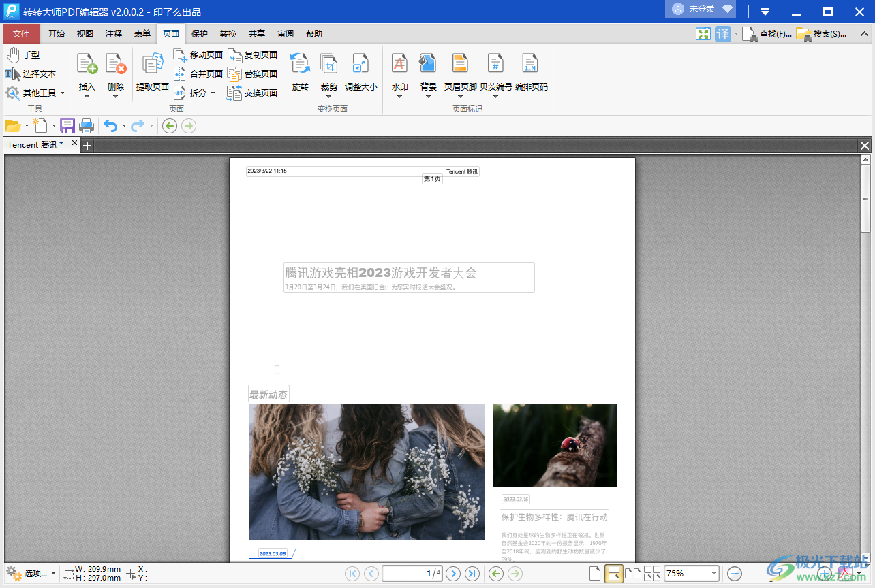This screenshot has height=588, width=875.
Task: Click the Print icon in quick toolbar
Action: (x=87, y=125)
